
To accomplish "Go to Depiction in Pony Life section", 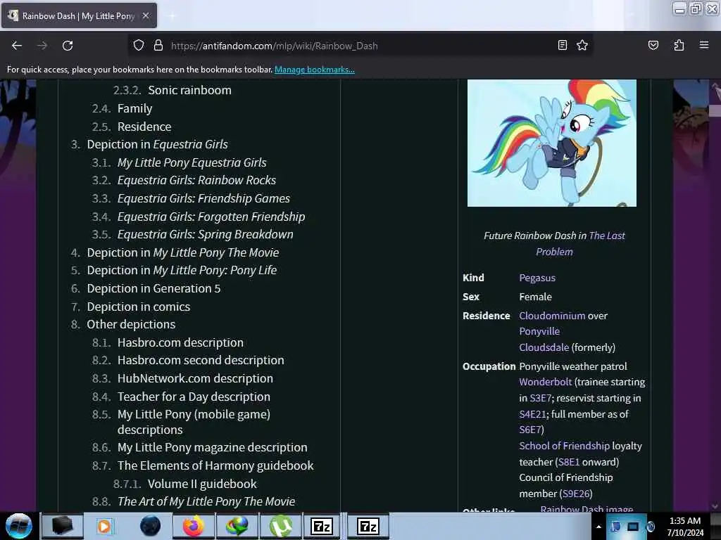I will click(x=182, y=270).
